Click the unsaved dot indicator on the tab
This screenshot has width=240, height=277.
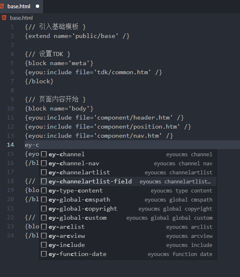37,6
